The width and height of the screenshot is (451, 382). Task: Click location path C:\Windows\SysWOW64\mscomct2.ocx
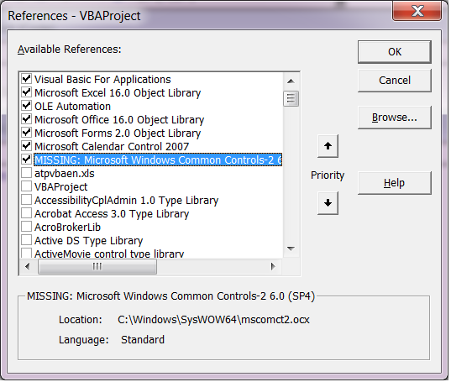214,321
